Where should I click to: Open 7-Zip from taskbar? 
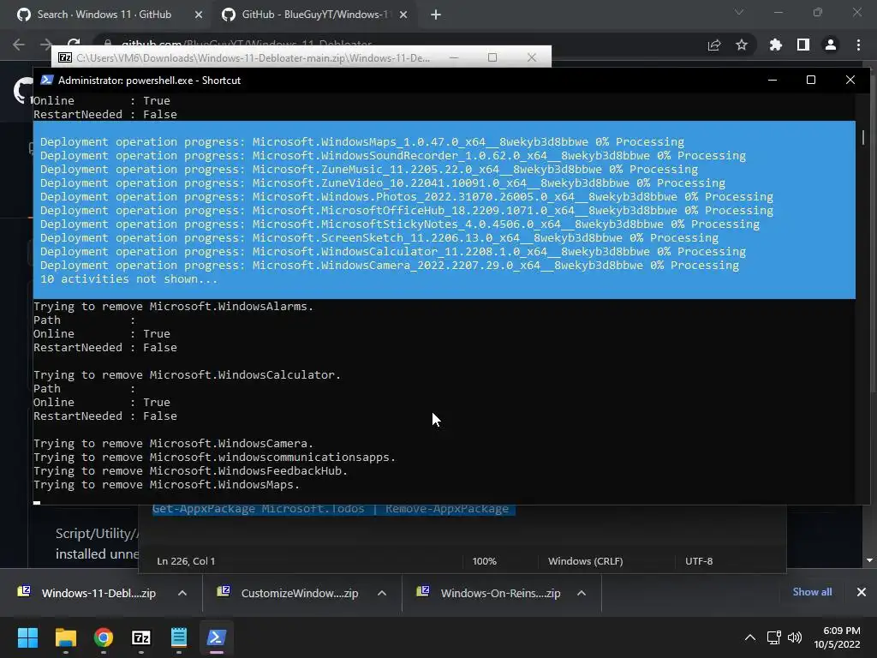(141, 637)
